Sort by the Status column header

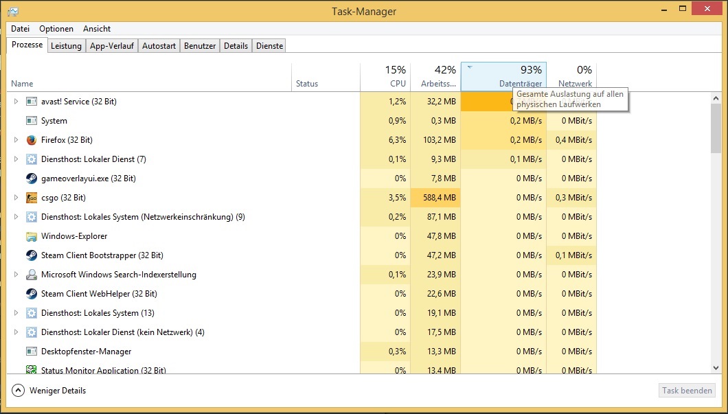pyautogui.click(x=326, y=77)
